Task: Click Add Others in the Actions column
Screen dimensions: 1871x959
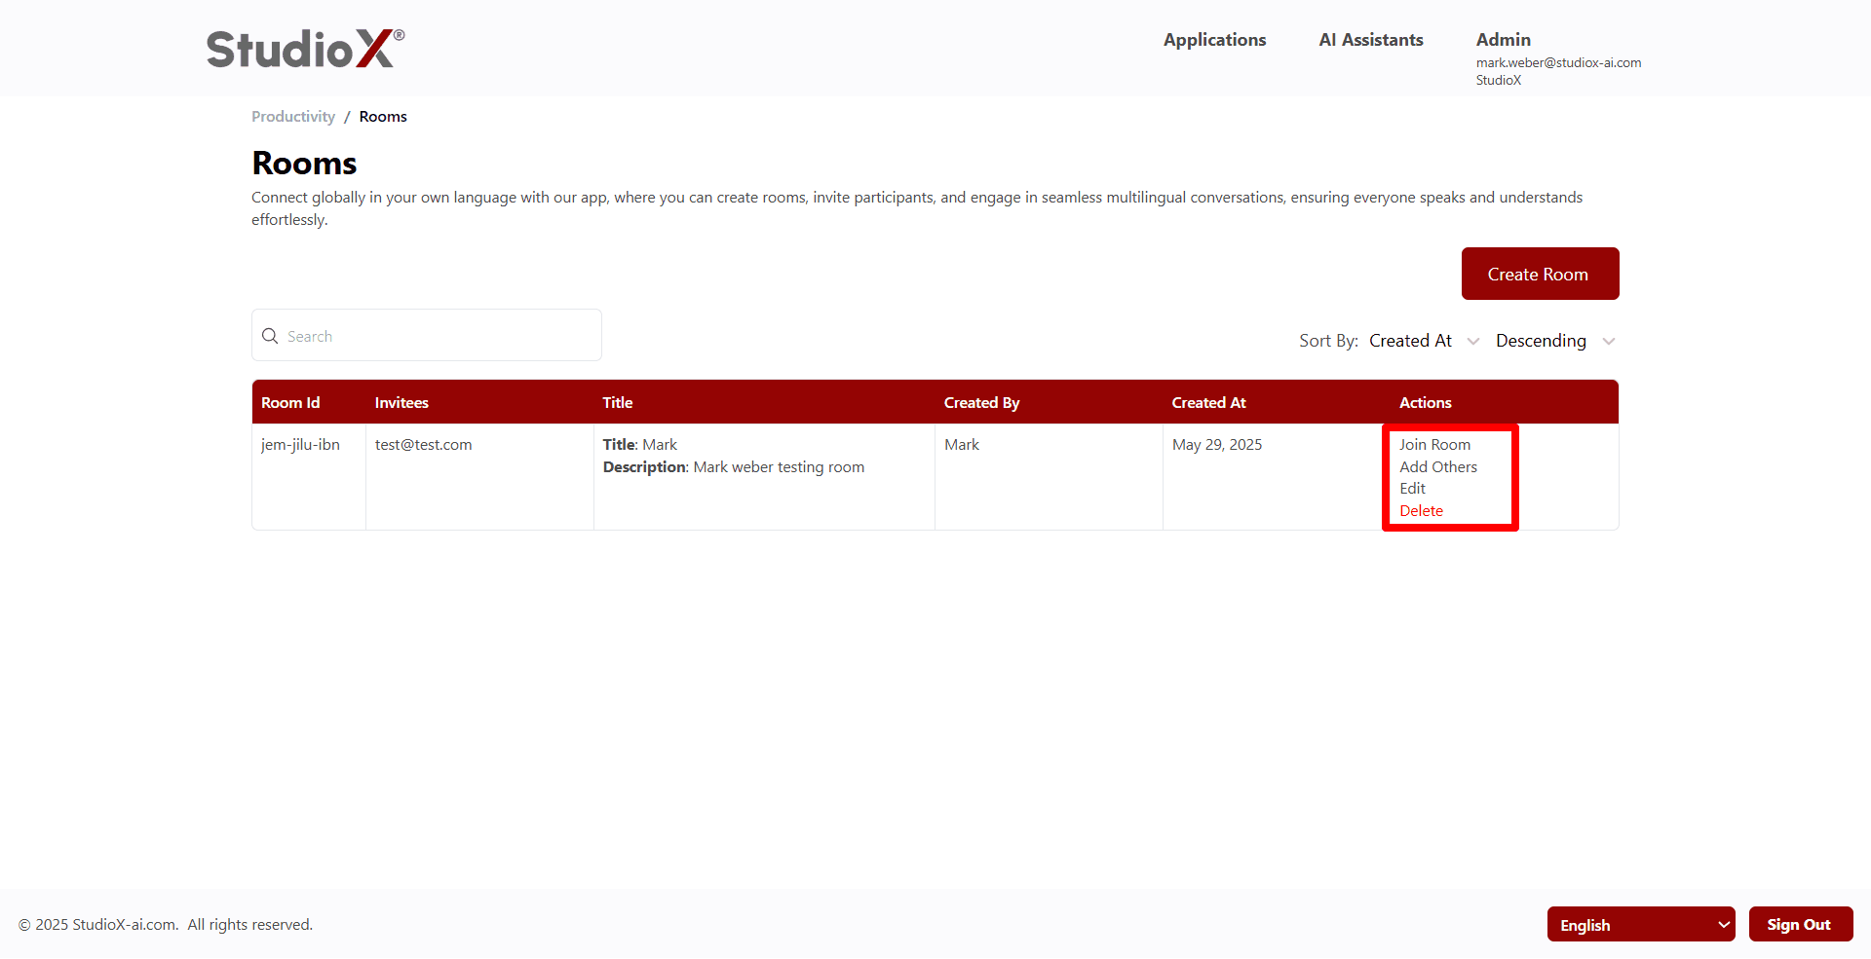Action: tap(1438, 467)
